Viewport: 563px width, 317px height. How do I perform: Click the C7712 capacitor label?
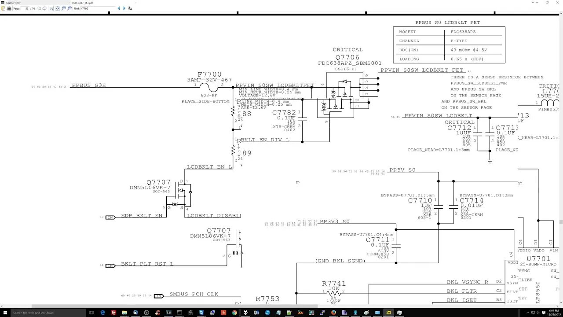(x=459, y=128)
